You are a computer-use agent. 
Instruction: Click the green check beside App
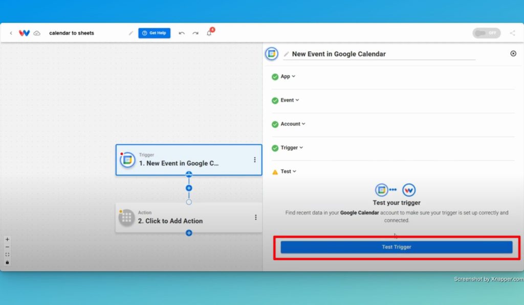point(275,77)
